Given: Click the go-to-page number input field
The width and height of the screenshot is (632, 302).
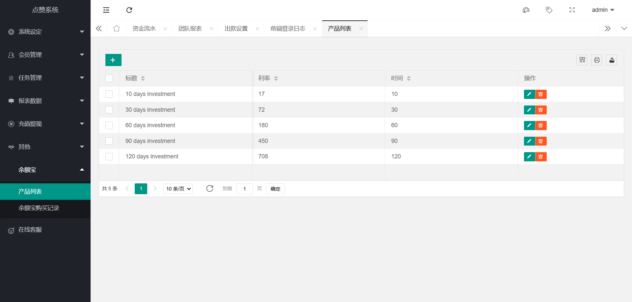Looking at the screenshot, I should click(244, 189).
